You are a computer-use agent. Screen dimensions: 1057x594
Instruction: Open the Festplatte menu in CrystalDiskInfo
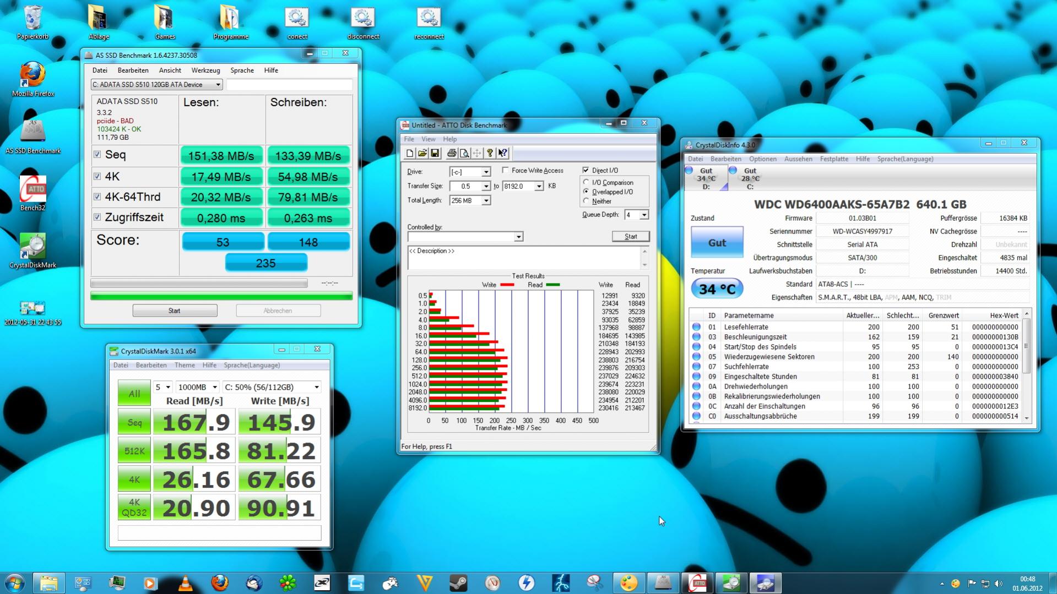click(834, 159)
